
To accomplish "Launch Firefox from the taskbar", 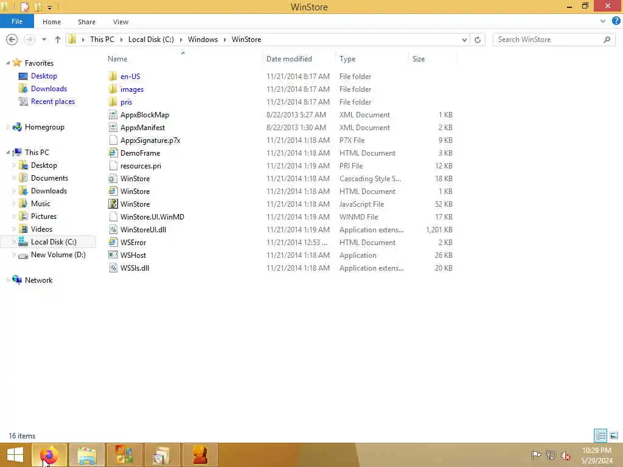I will tap(49, 455).
